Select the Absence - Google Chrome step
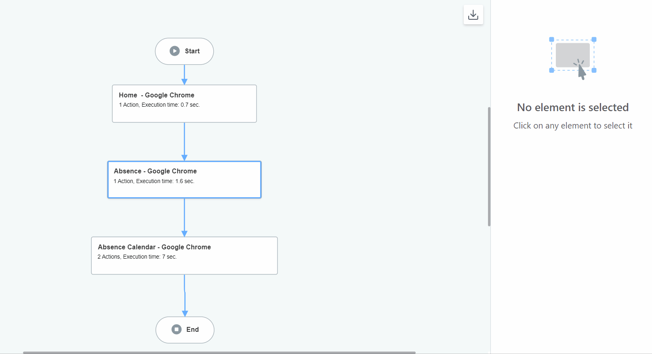This screenshot has width=652, height=354. [184, 180]
